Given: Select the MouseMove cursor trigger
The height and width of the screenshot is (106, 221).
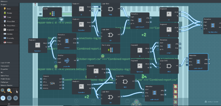Looking at the screenshot, I should tap(9, 26).
